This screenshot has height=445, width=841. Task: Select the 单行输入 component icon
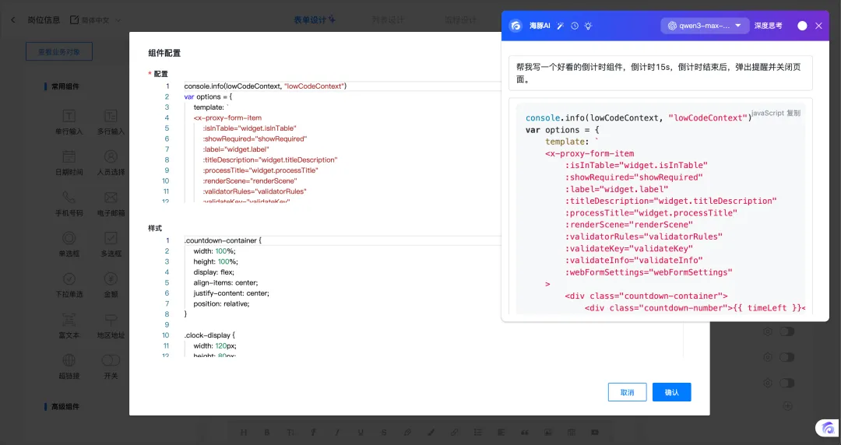[69, 116]
